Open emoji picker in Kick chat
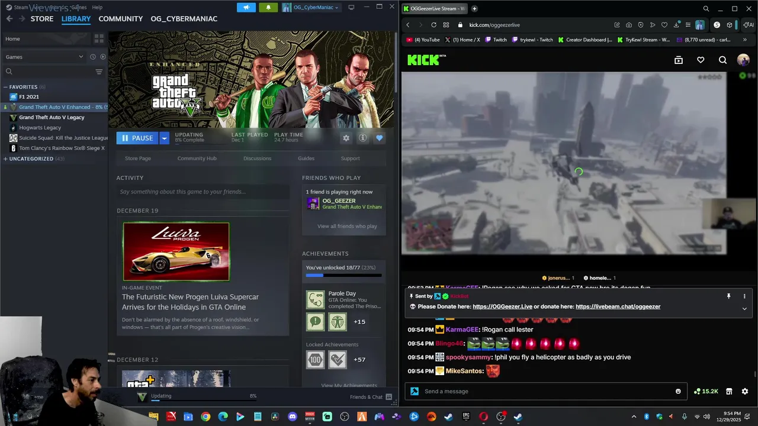 (678, 391)
